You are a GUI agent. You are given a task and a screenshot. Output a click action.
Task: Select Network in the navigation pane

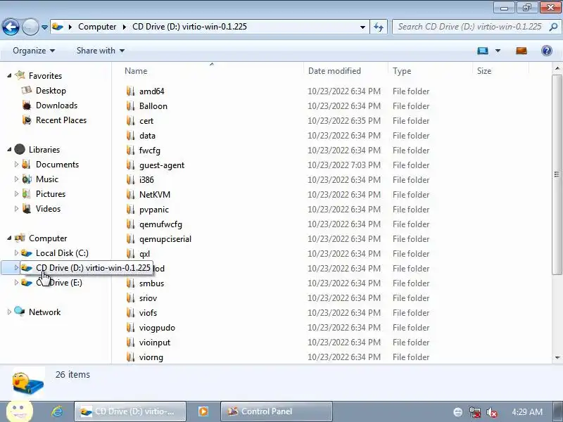click(44, 312)
